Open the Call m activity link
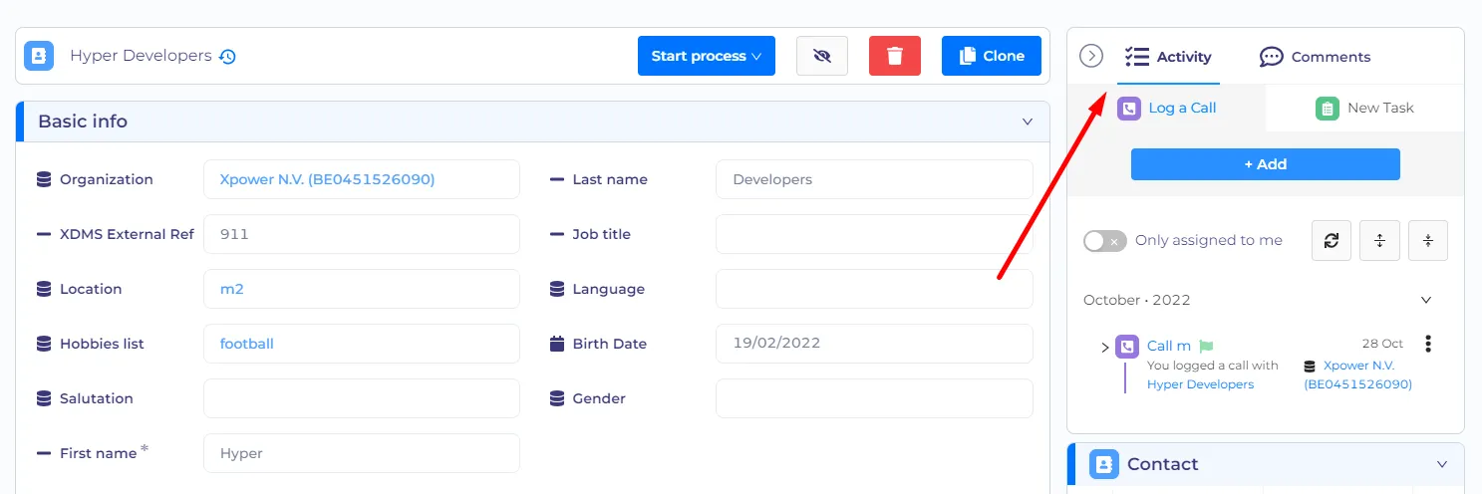 [1169, 346]
